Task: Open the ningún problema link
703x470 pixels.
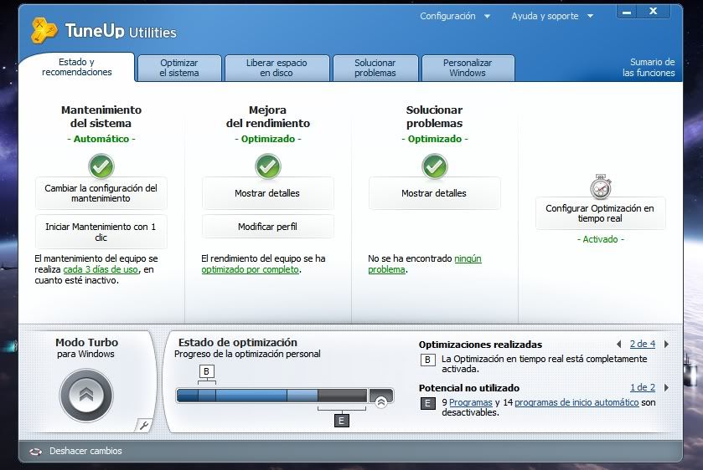Action: 425,264
